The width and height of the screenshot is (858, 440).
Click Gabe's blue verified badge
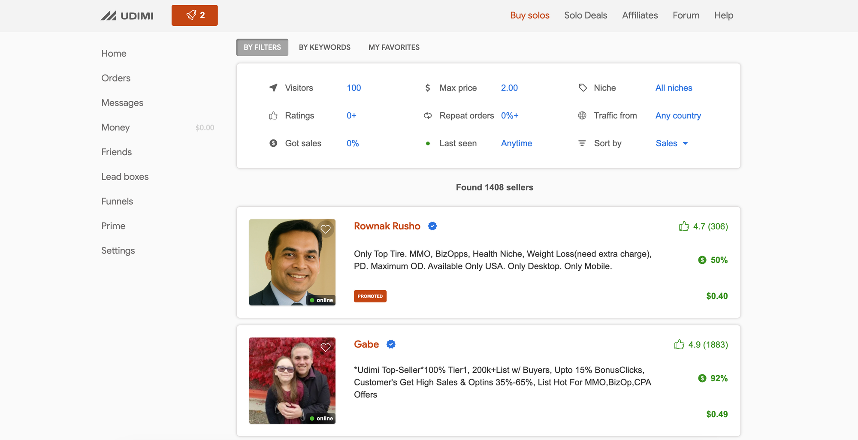pos(391,344)
